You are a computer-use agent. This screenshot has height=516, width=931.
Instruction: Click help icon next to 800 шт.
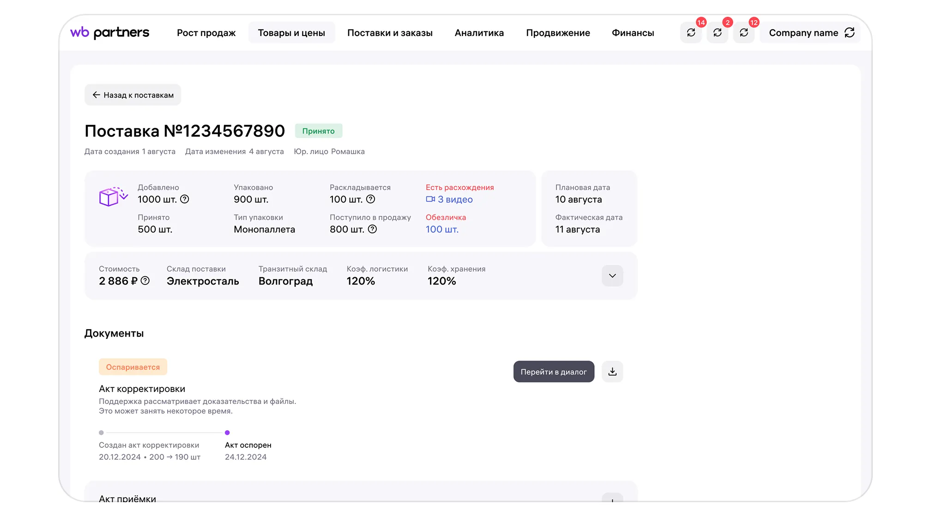click(372, 229)
